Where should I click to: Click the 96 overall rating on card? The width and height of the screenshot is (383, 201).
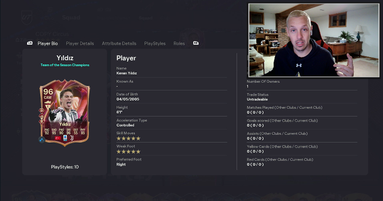[48, 92]
